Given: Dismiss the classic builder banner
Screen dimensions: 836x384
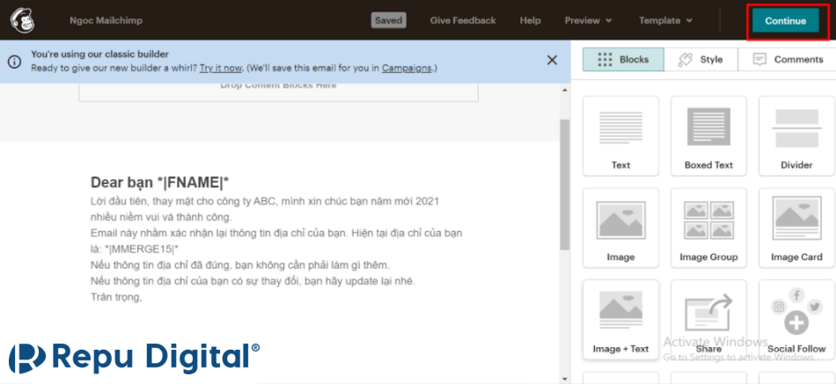Looking at the screenshot, I should pos(552,60).
